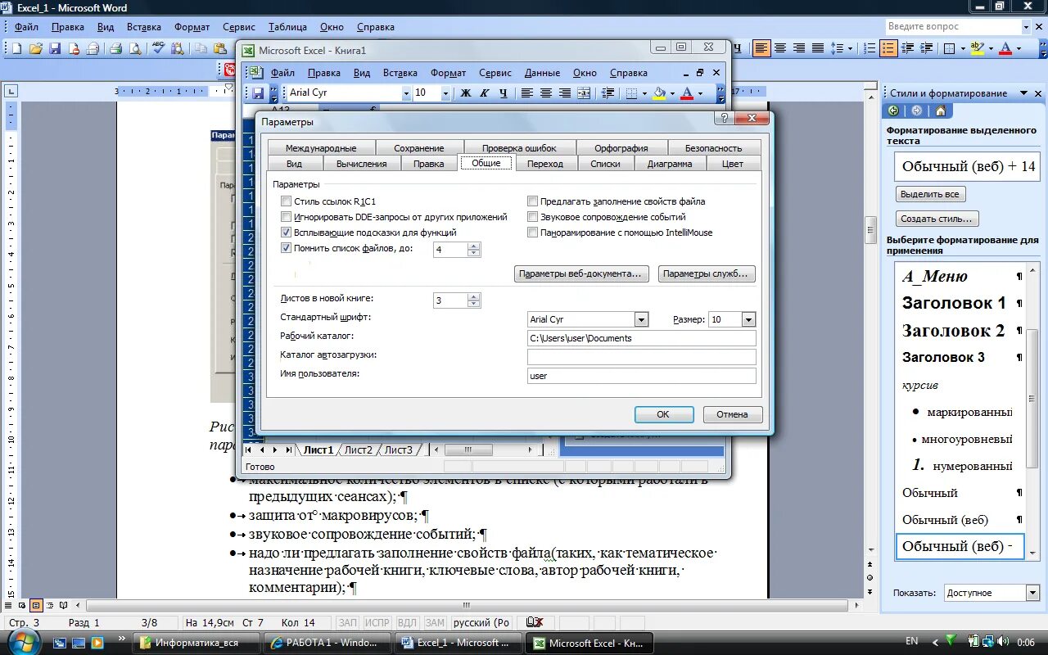Align right in Excel toolbar
Viewport: 1048px width, 655px height.
565,93
